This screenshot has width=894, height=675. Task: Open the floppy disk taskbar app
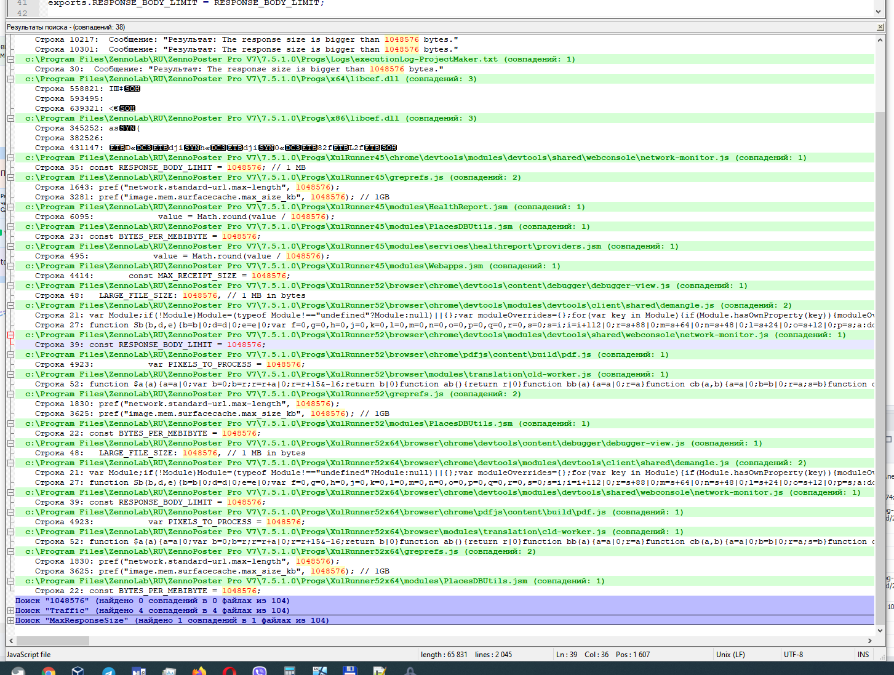click(349, 671)
